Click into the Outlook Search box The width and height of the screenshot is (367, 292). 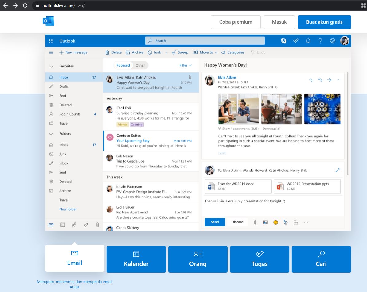pyautogui.click(x=205, y=41)
